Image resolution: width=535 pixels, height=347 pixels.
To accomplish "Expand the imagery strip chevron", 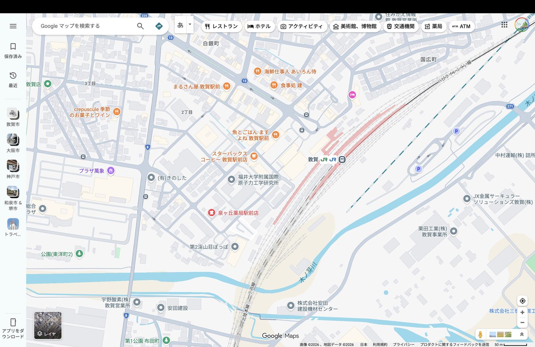I will (x=522, y=334).
